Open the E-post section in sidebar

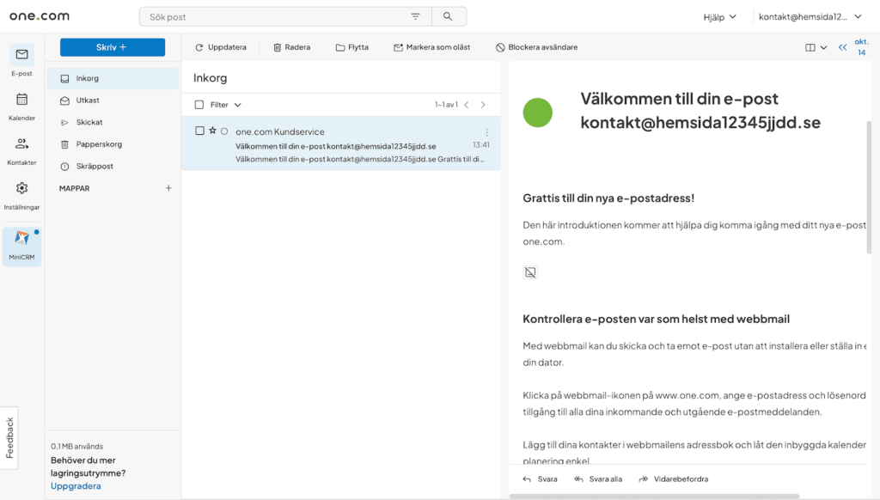21,61
